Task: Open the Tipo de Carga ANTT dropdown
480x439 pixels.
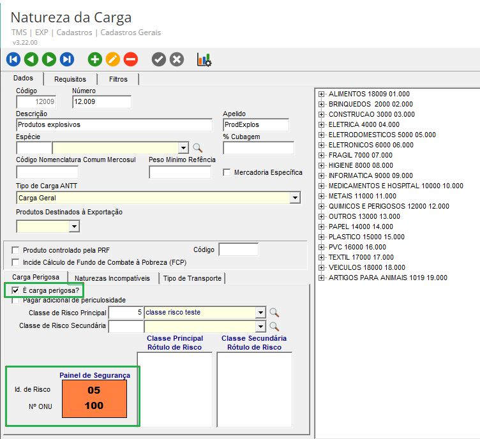Action: (294, 198)
